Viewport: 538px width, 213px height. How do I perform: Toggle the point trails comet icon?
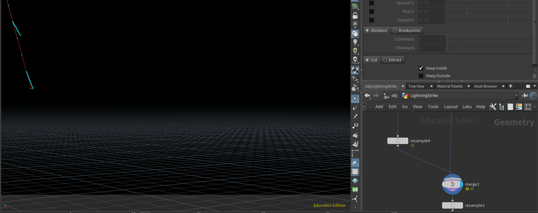click(x=355, y=117)
